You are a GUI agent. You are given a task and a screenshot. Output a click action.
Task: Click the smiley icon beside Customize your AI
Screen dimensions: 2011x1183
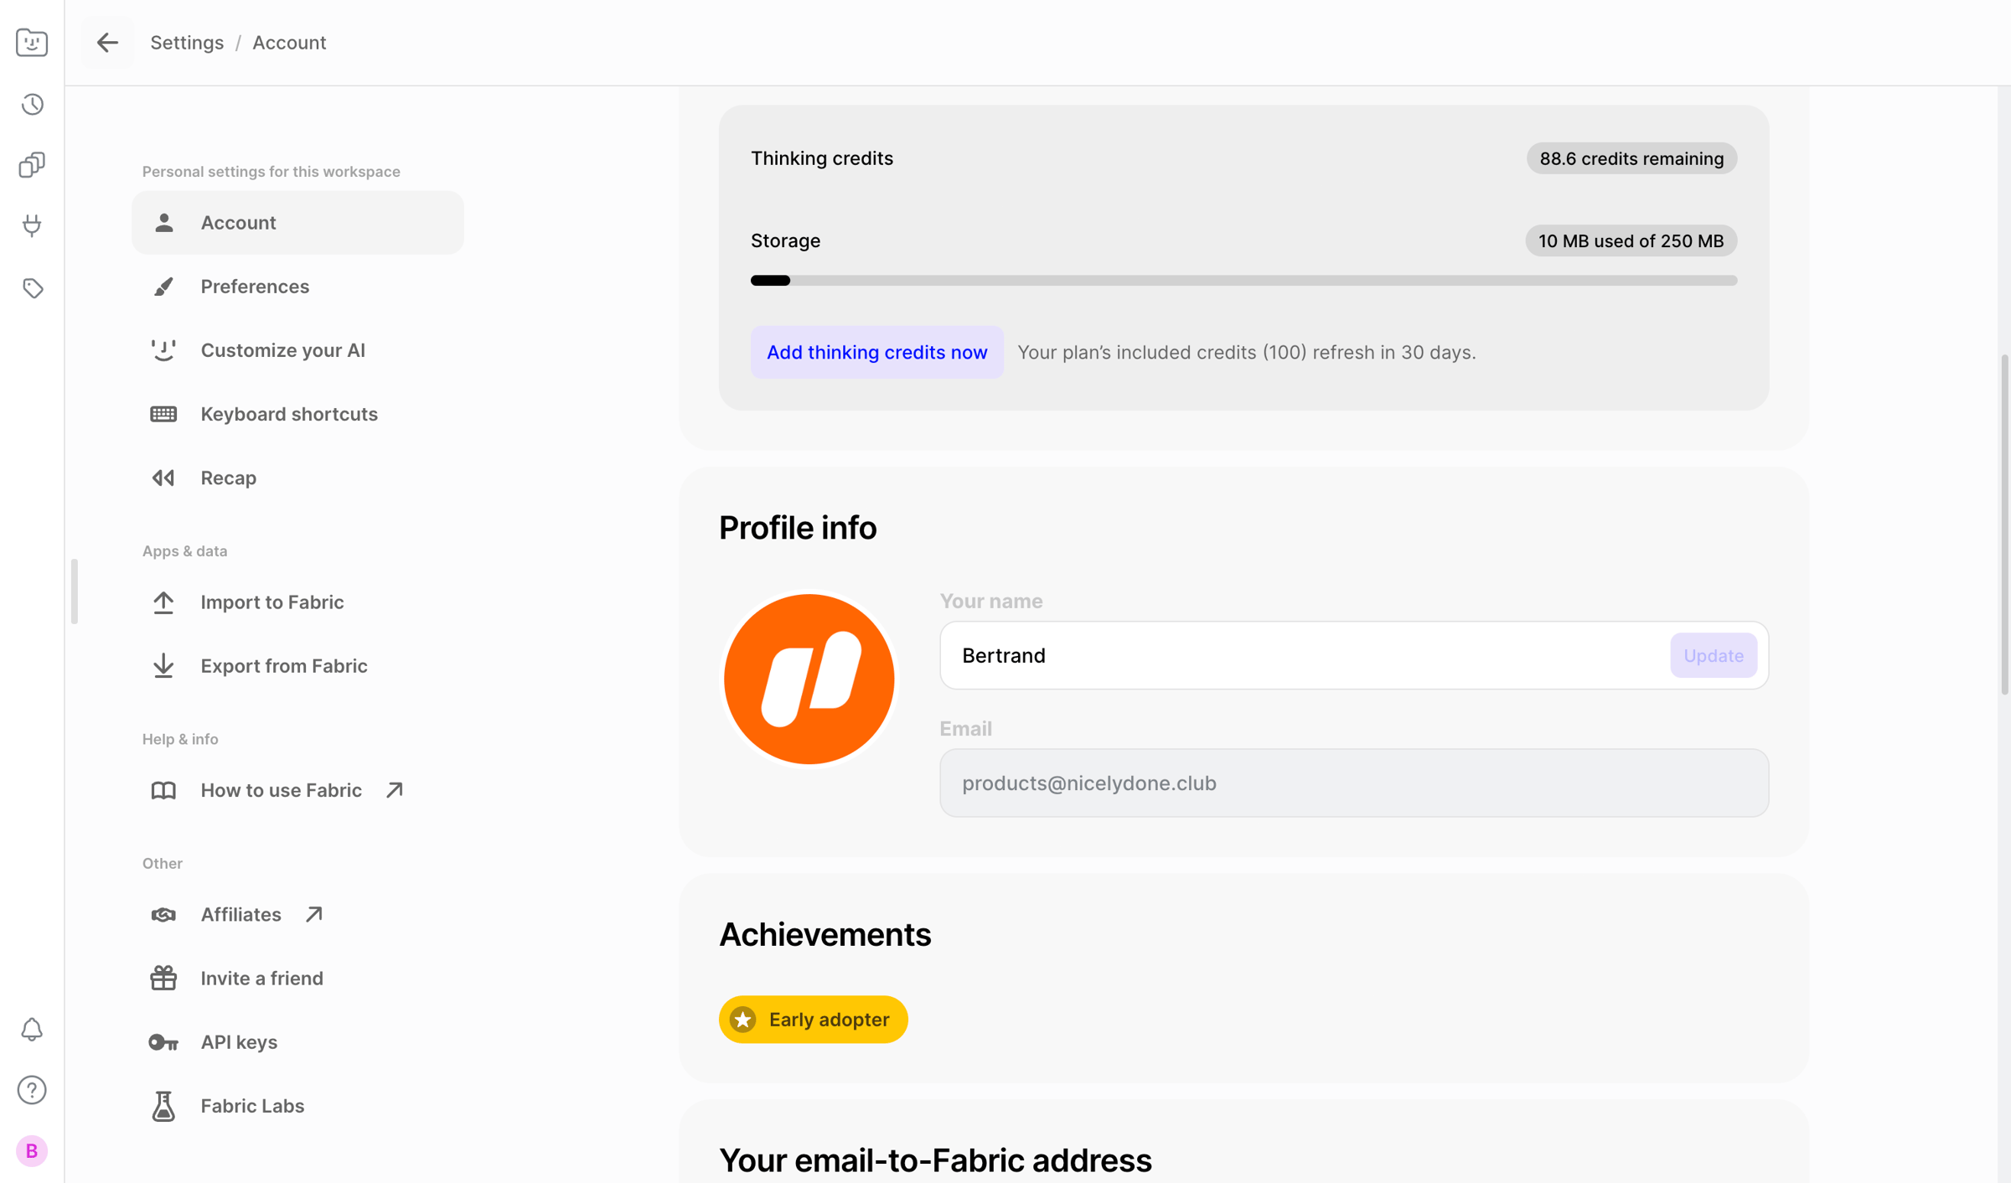163,350
